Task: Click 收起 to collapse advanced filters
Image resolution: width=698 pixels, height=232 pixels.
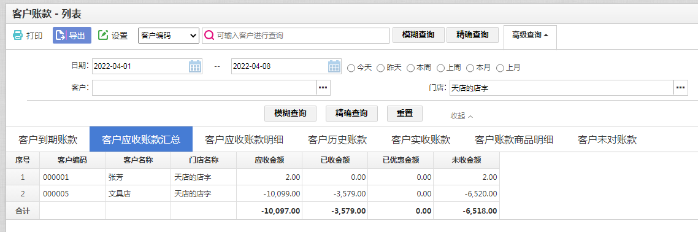Action: pos(462,116)
